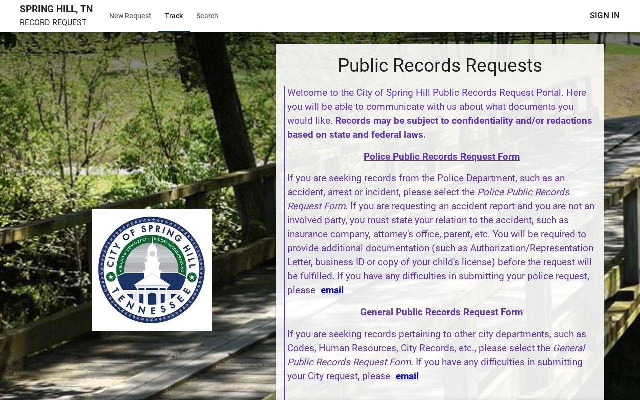Image resolution: width=640 pixels, height=400 pixels.
Task: Click the RECORD REQUEST subtitle in header
Action: point(53,23)
